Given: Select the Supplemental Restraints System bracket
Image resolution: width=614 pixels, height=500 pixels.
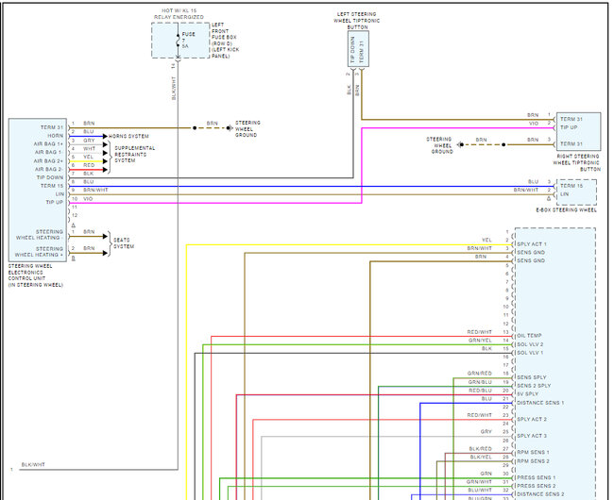Looking at the screenshot, I should pyautogui.click(x=107, y=153).
